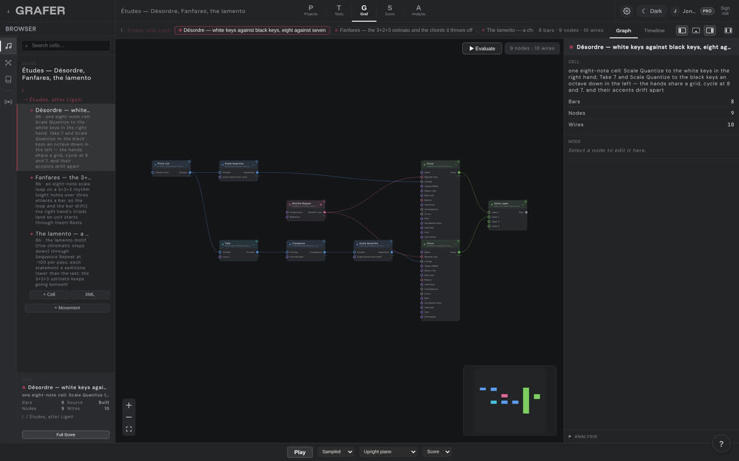This screenshot has height=461, width=739.
Task: Open the music cells browser sidebar icon
Action: [x=8, y=46]
